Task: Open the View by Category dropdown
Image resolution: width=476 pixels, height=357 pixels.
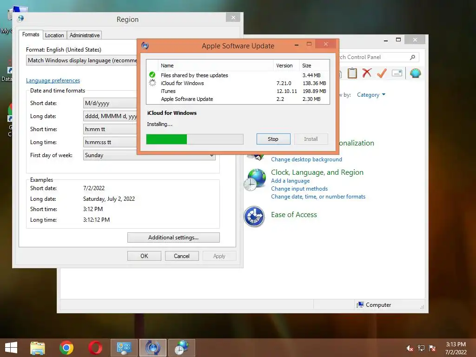Action: (x=371, y=95)
